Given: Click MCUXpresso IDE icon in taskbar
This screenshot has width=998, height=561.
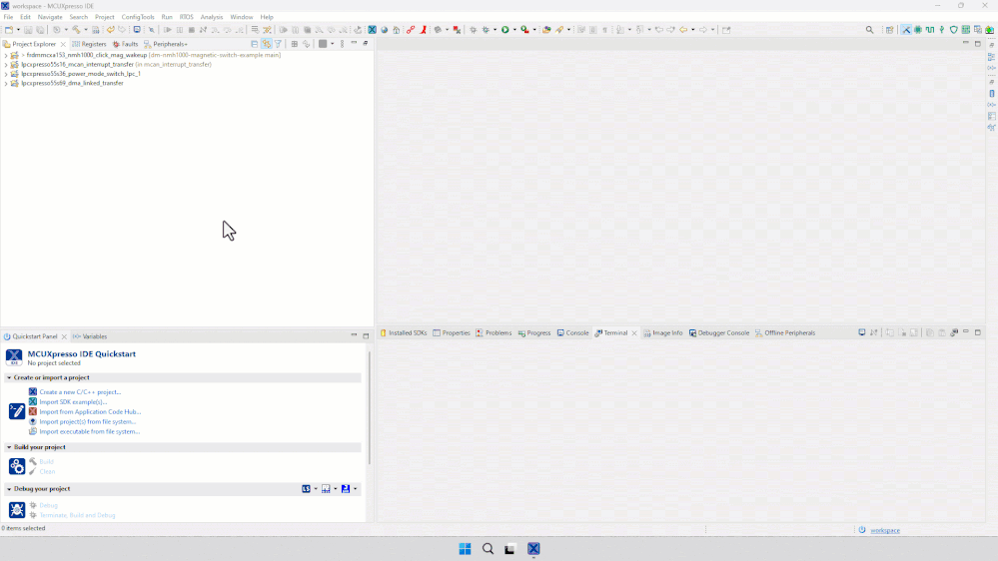Looking at the screenshot, I should tap(533, 549).
